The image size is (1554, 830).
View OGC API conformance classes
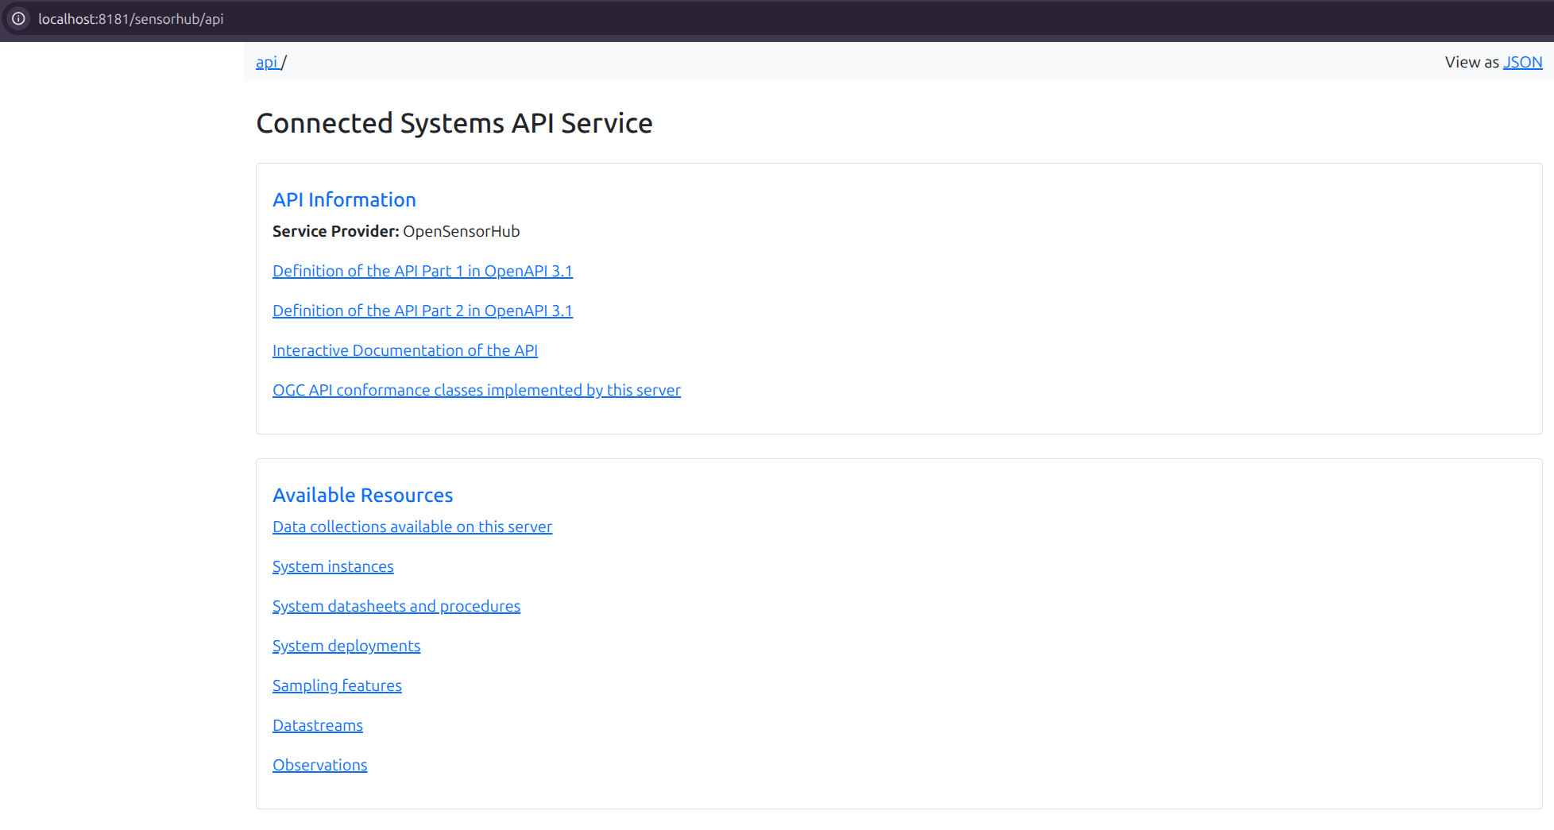tap(476, 390)
